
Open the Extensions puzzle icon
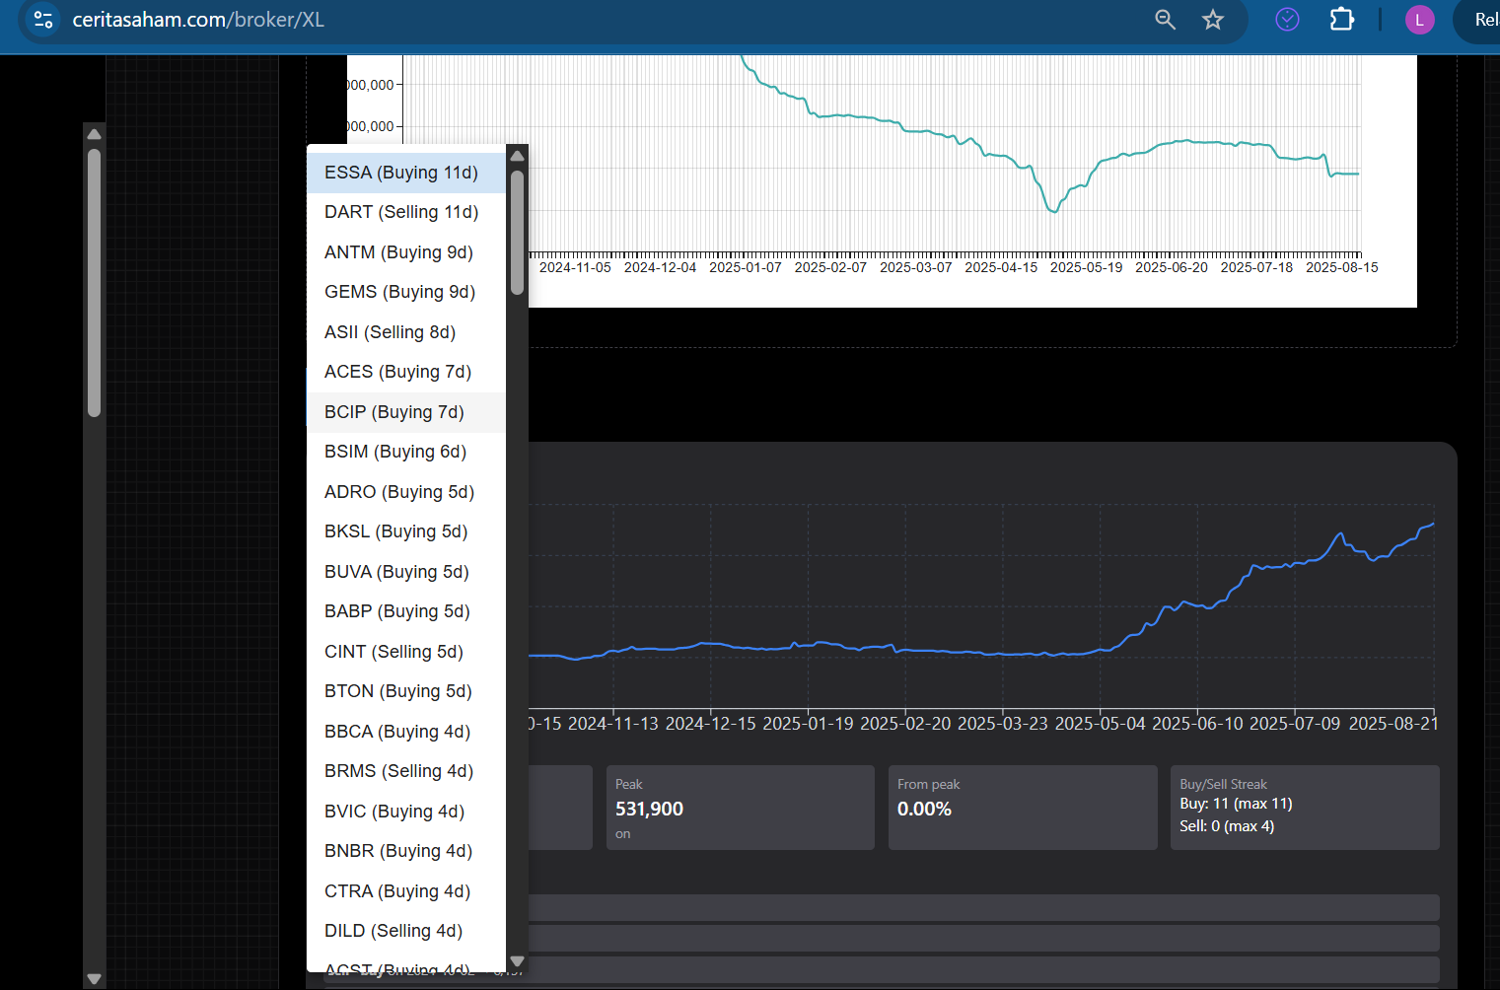[1342, 19]
